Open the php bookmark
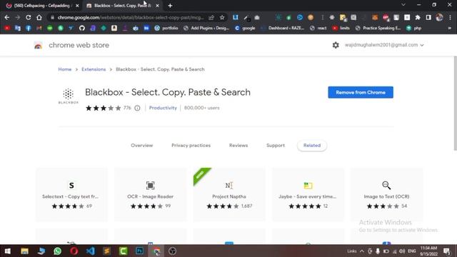 414,29
